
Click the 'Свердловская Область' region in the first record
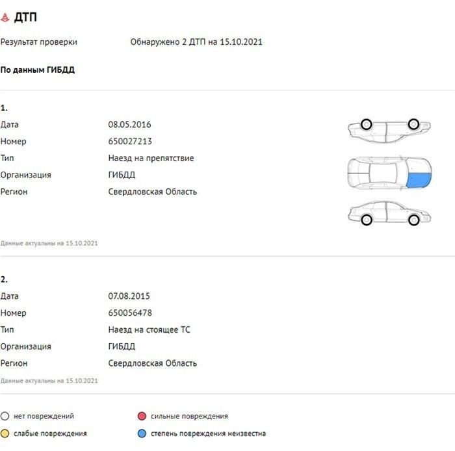click(152, 192)
